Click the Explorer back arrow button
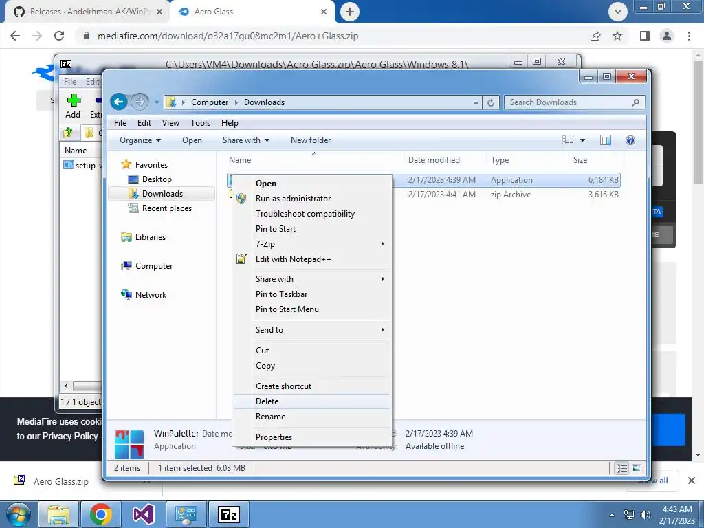 tap(119, 102)
